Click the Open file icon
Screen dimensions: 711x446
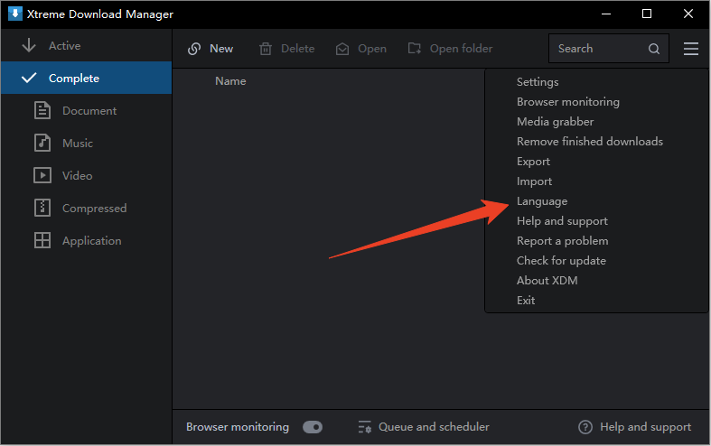(x=342, y=49)
